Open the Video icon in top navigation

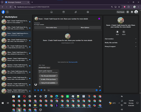pyautogui.click(x=63, y=12)
